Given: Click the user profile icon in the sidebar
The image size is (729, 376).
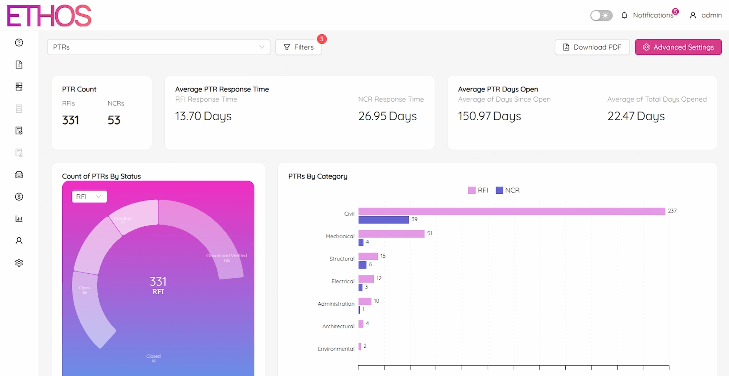Looking at the screenshot, I should [x=18, y=240].
